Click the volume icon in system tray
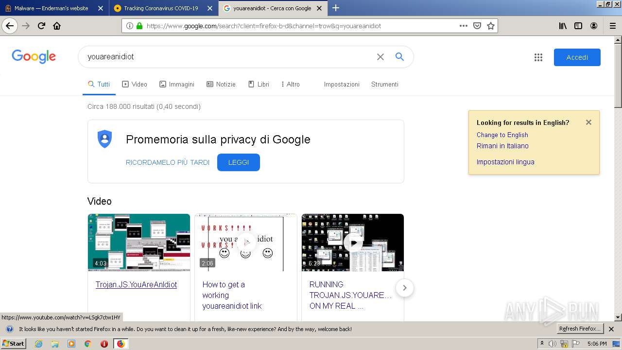Image resolution: width=622 pixels, height=350 pixels. tap(553, 344)
